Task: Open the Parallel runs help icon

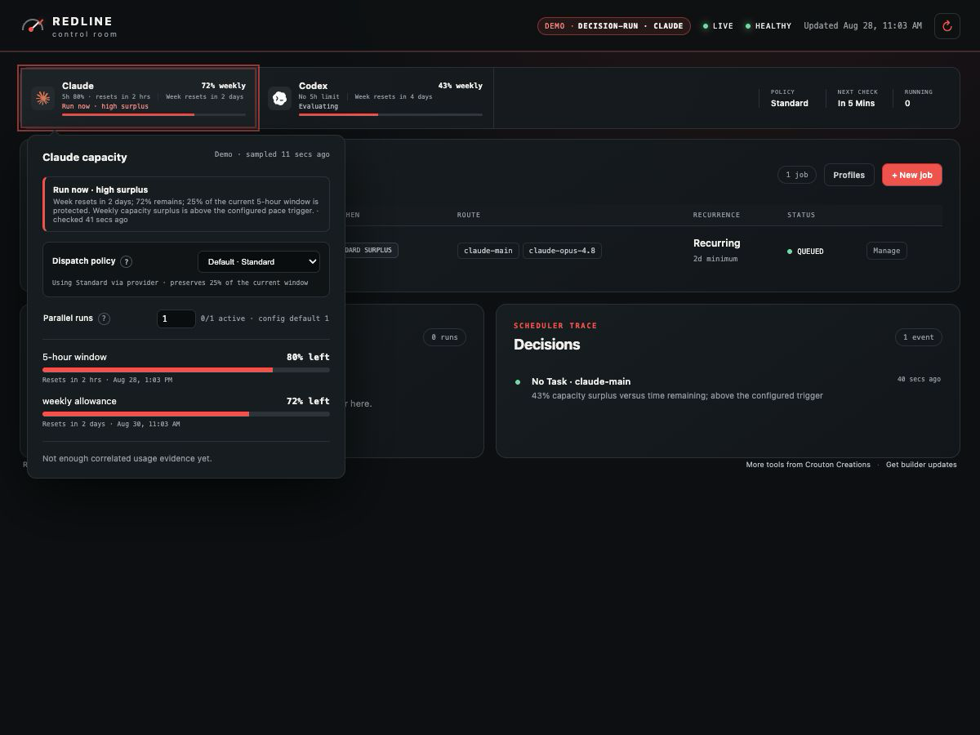Action: 105,318
